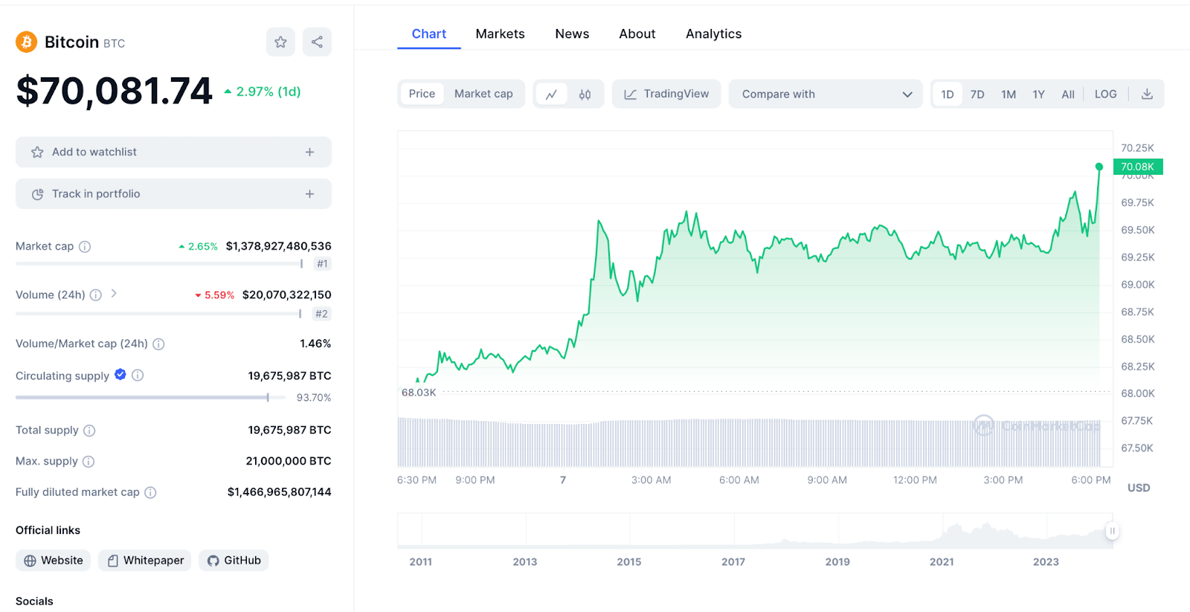Screen dimensions: 1190x612
Task: Click the 70.08K price label tag
Action: click(1138, 167)
